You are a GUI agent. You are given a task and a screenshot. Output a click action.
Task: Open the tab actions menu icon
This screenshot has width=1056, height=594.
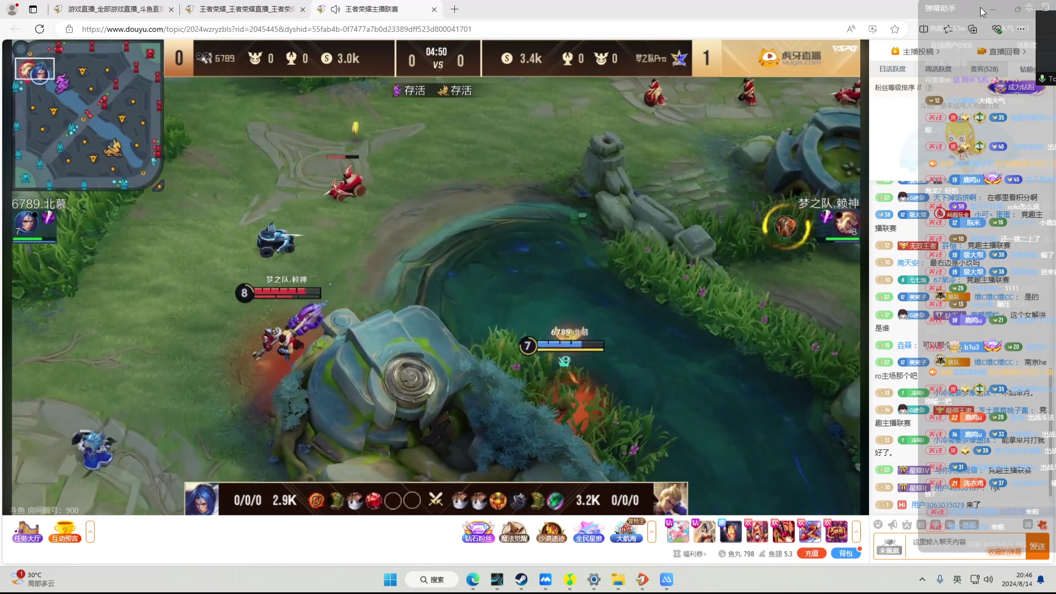click(x=33, y=9)
